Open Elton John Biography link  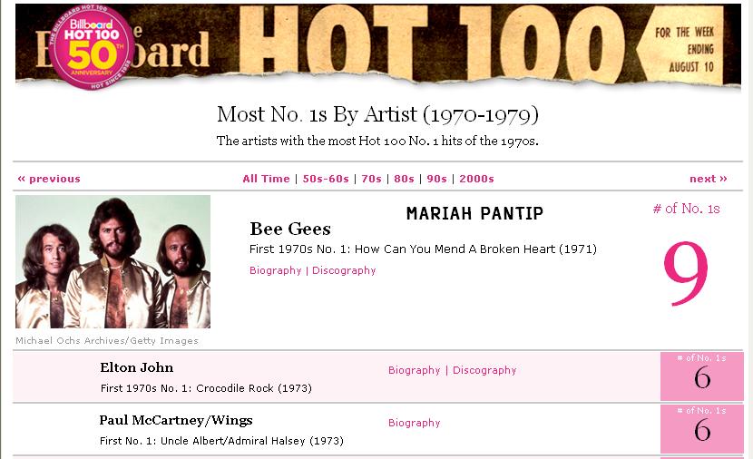click(414, 370)
